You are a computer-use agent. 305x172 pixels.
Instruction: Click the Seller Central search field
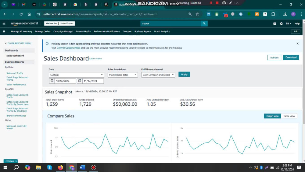[x=170, y=23]
